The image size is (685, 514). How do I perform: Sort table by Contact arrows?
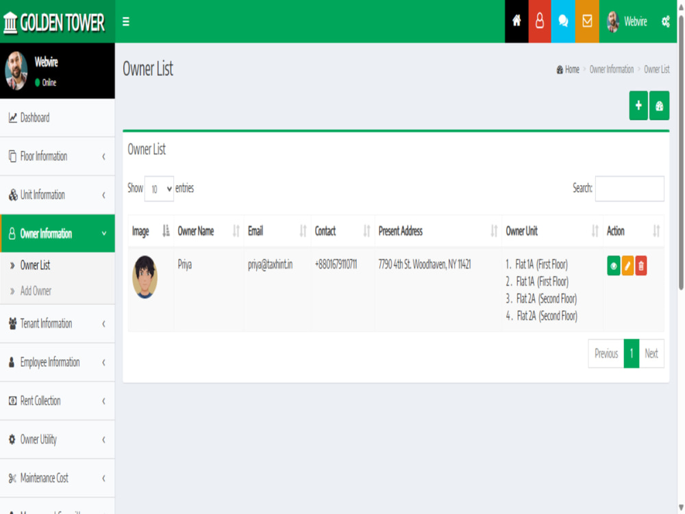coord(367,231)
